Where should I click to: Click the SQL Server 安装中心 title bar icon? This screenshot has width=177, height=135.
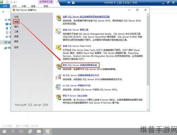coord(14,10)
